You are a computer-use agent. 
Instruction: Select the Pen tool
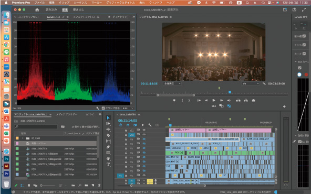108,147
